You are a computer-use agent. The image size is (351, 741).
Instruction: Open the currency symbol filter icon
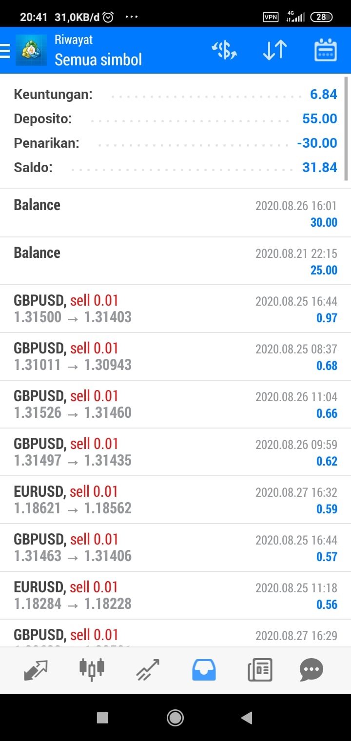click(224, 51)
